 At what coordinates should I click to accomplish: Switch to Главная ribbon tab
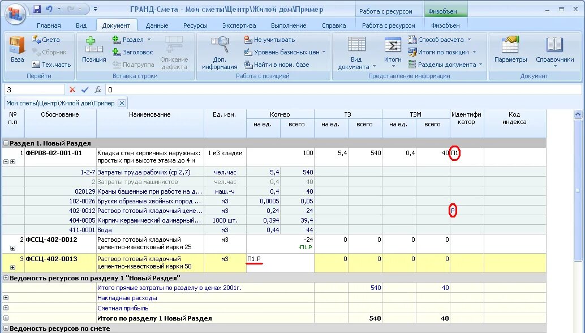click(49, 25)
